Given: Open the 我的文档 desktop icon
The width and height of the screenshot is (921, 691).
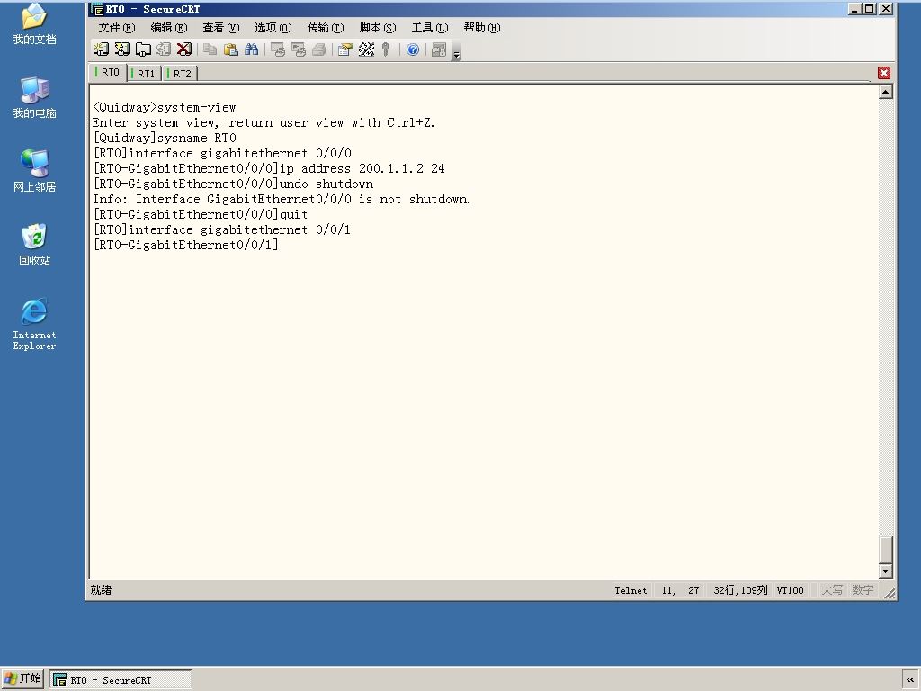Looking at the screenshot, I should (x=35, y=23).
